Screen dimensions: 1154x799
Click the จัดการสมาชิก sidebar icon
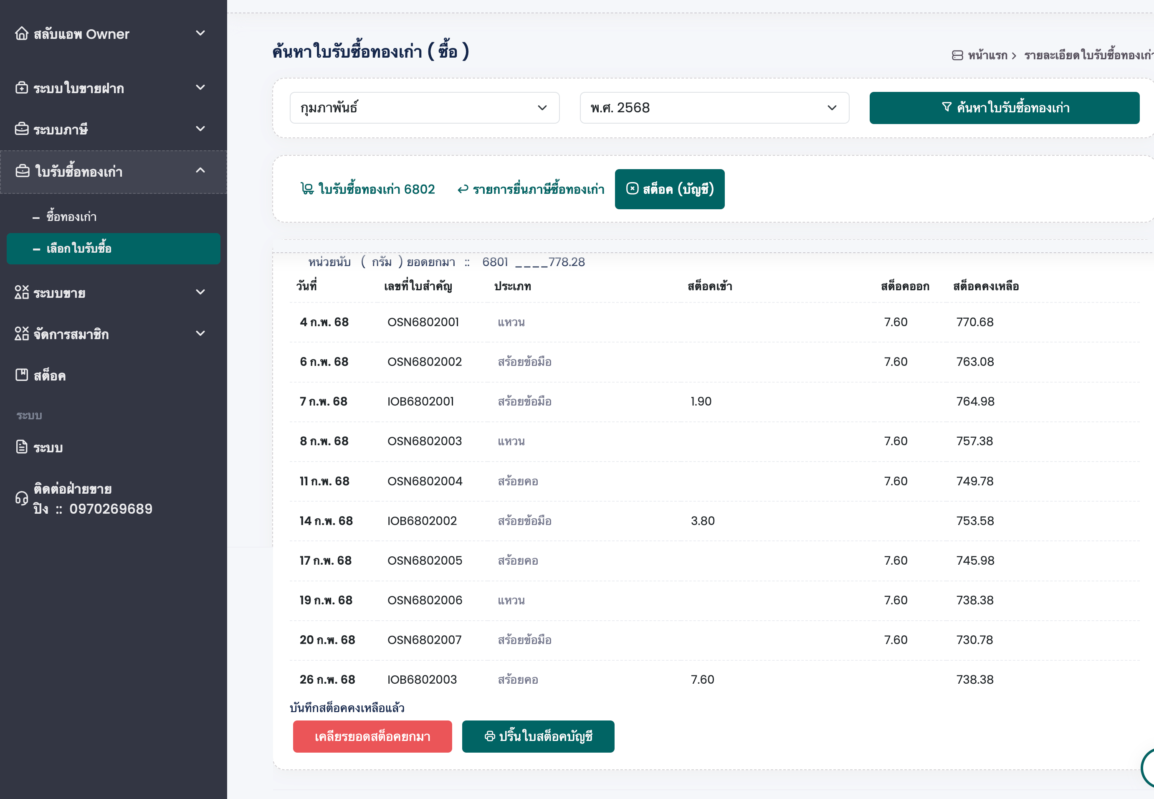[22, 334]
